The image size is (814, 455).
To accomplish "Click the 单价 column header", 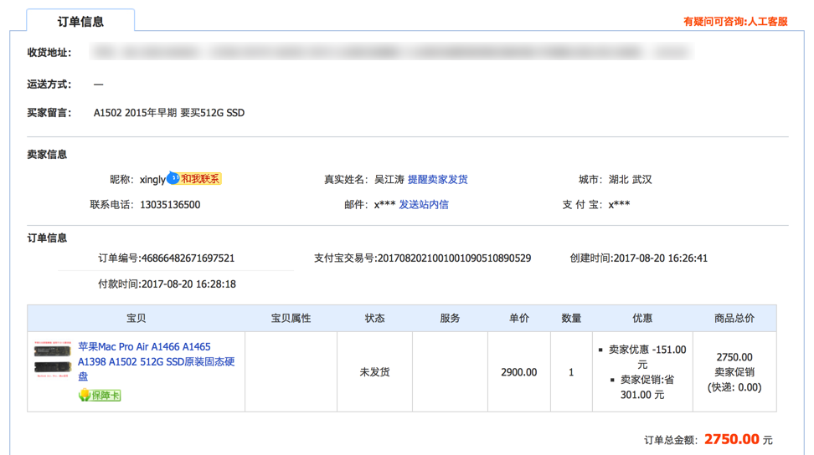I will coord(518,318).
